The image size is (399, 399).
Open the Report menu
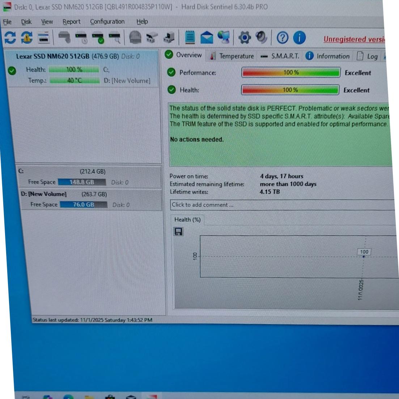tap(71, 22)
